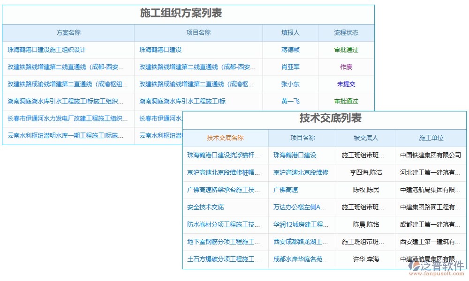469x281 pixels.
Task: Open reporter 蒋德帧 link
Action: point(290,50)
